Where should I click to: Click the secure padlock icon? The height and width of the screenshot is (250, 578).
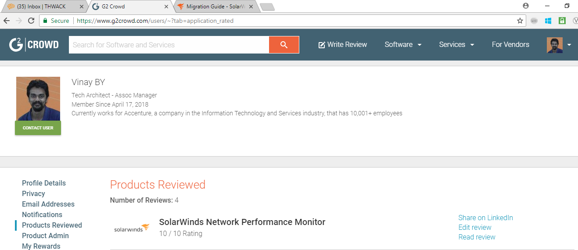[x=45, y=21]
